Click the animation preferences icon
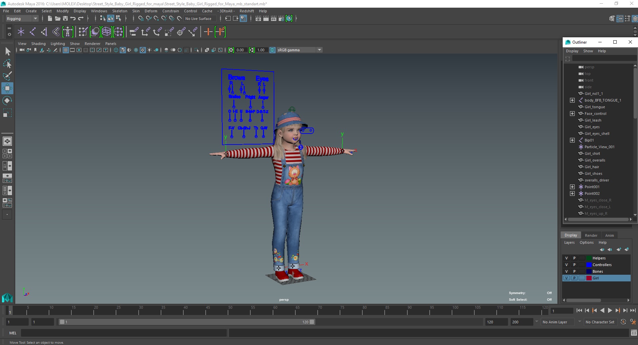 pyautogui.click(x=633, y=322)
